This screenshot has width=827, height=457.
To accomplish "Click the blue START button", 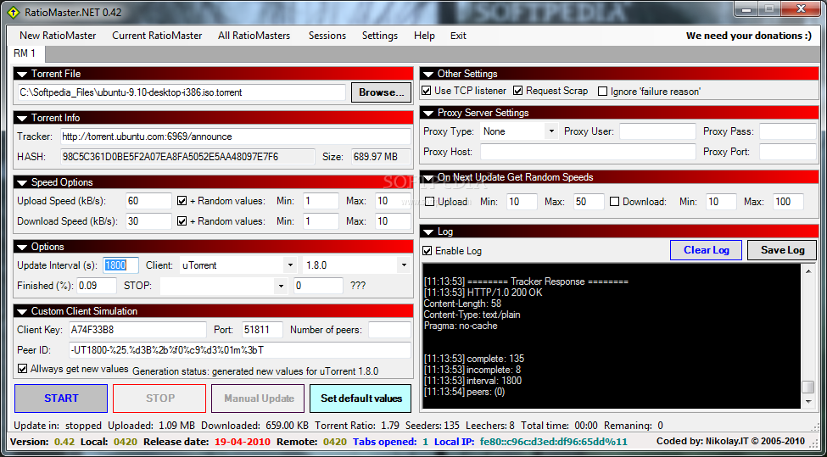I will [61, 398].
